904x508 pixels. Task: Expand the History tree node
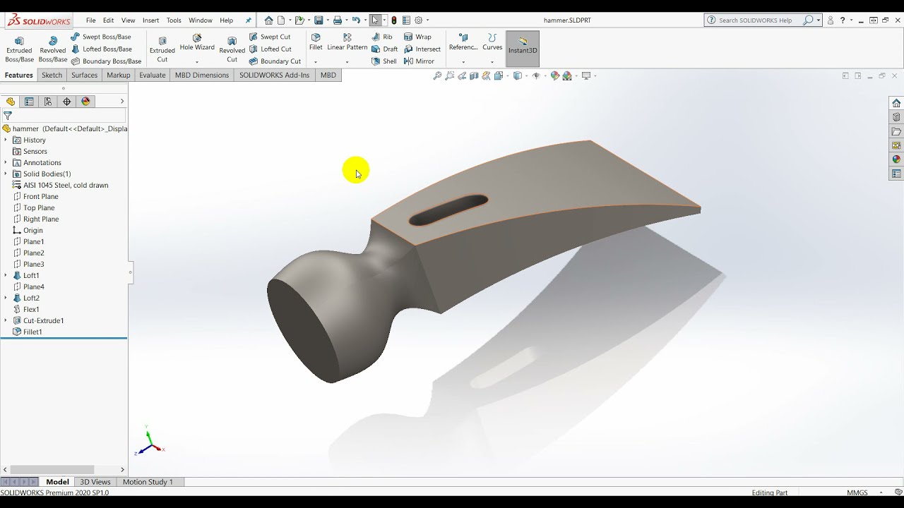pyautogui.click(x=6, y=140)
